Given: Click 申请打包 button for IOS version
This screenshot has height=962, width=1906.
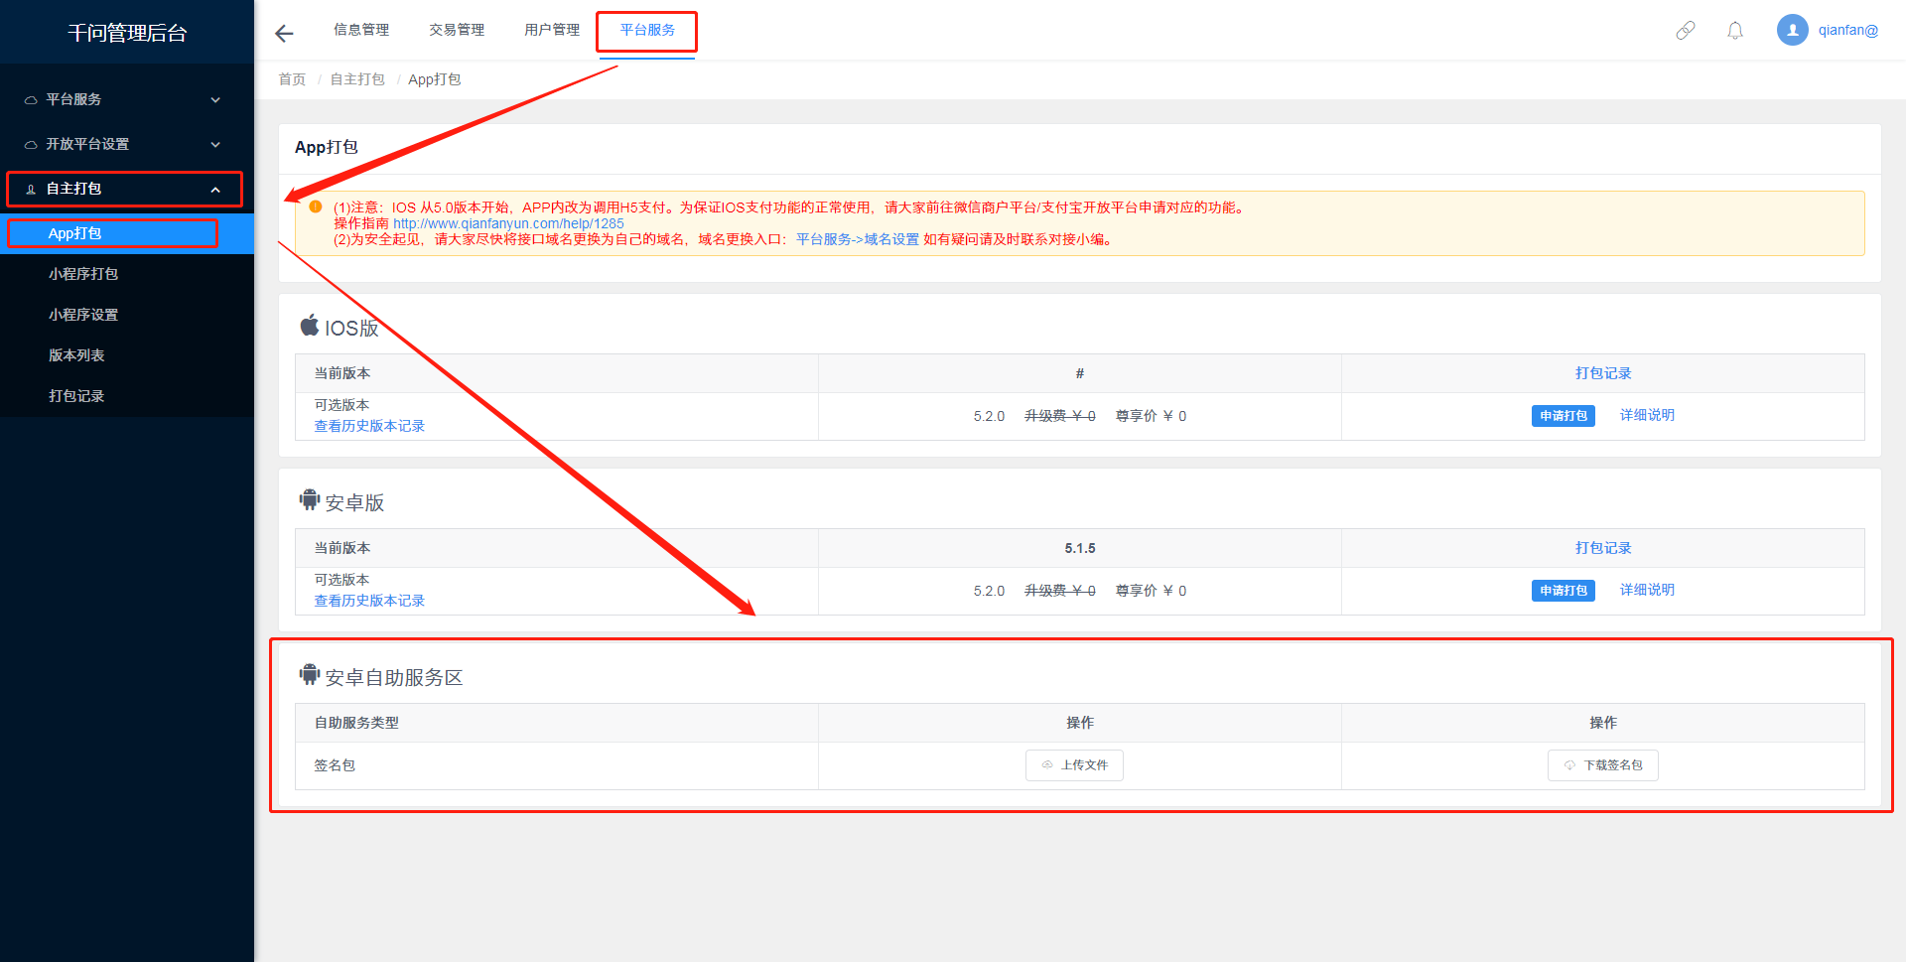Looking at the screenshot, I should coord(1563,416).
